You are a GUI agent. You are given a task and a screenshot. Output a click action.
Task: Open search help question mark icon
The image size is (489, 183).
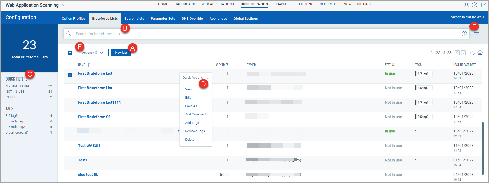coord(464,34)
